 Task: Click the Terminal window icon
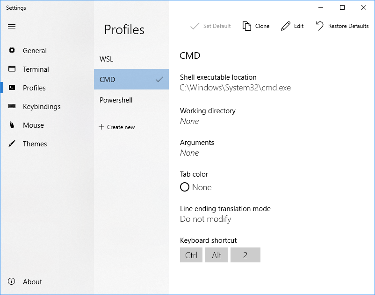tap(12, 69)
